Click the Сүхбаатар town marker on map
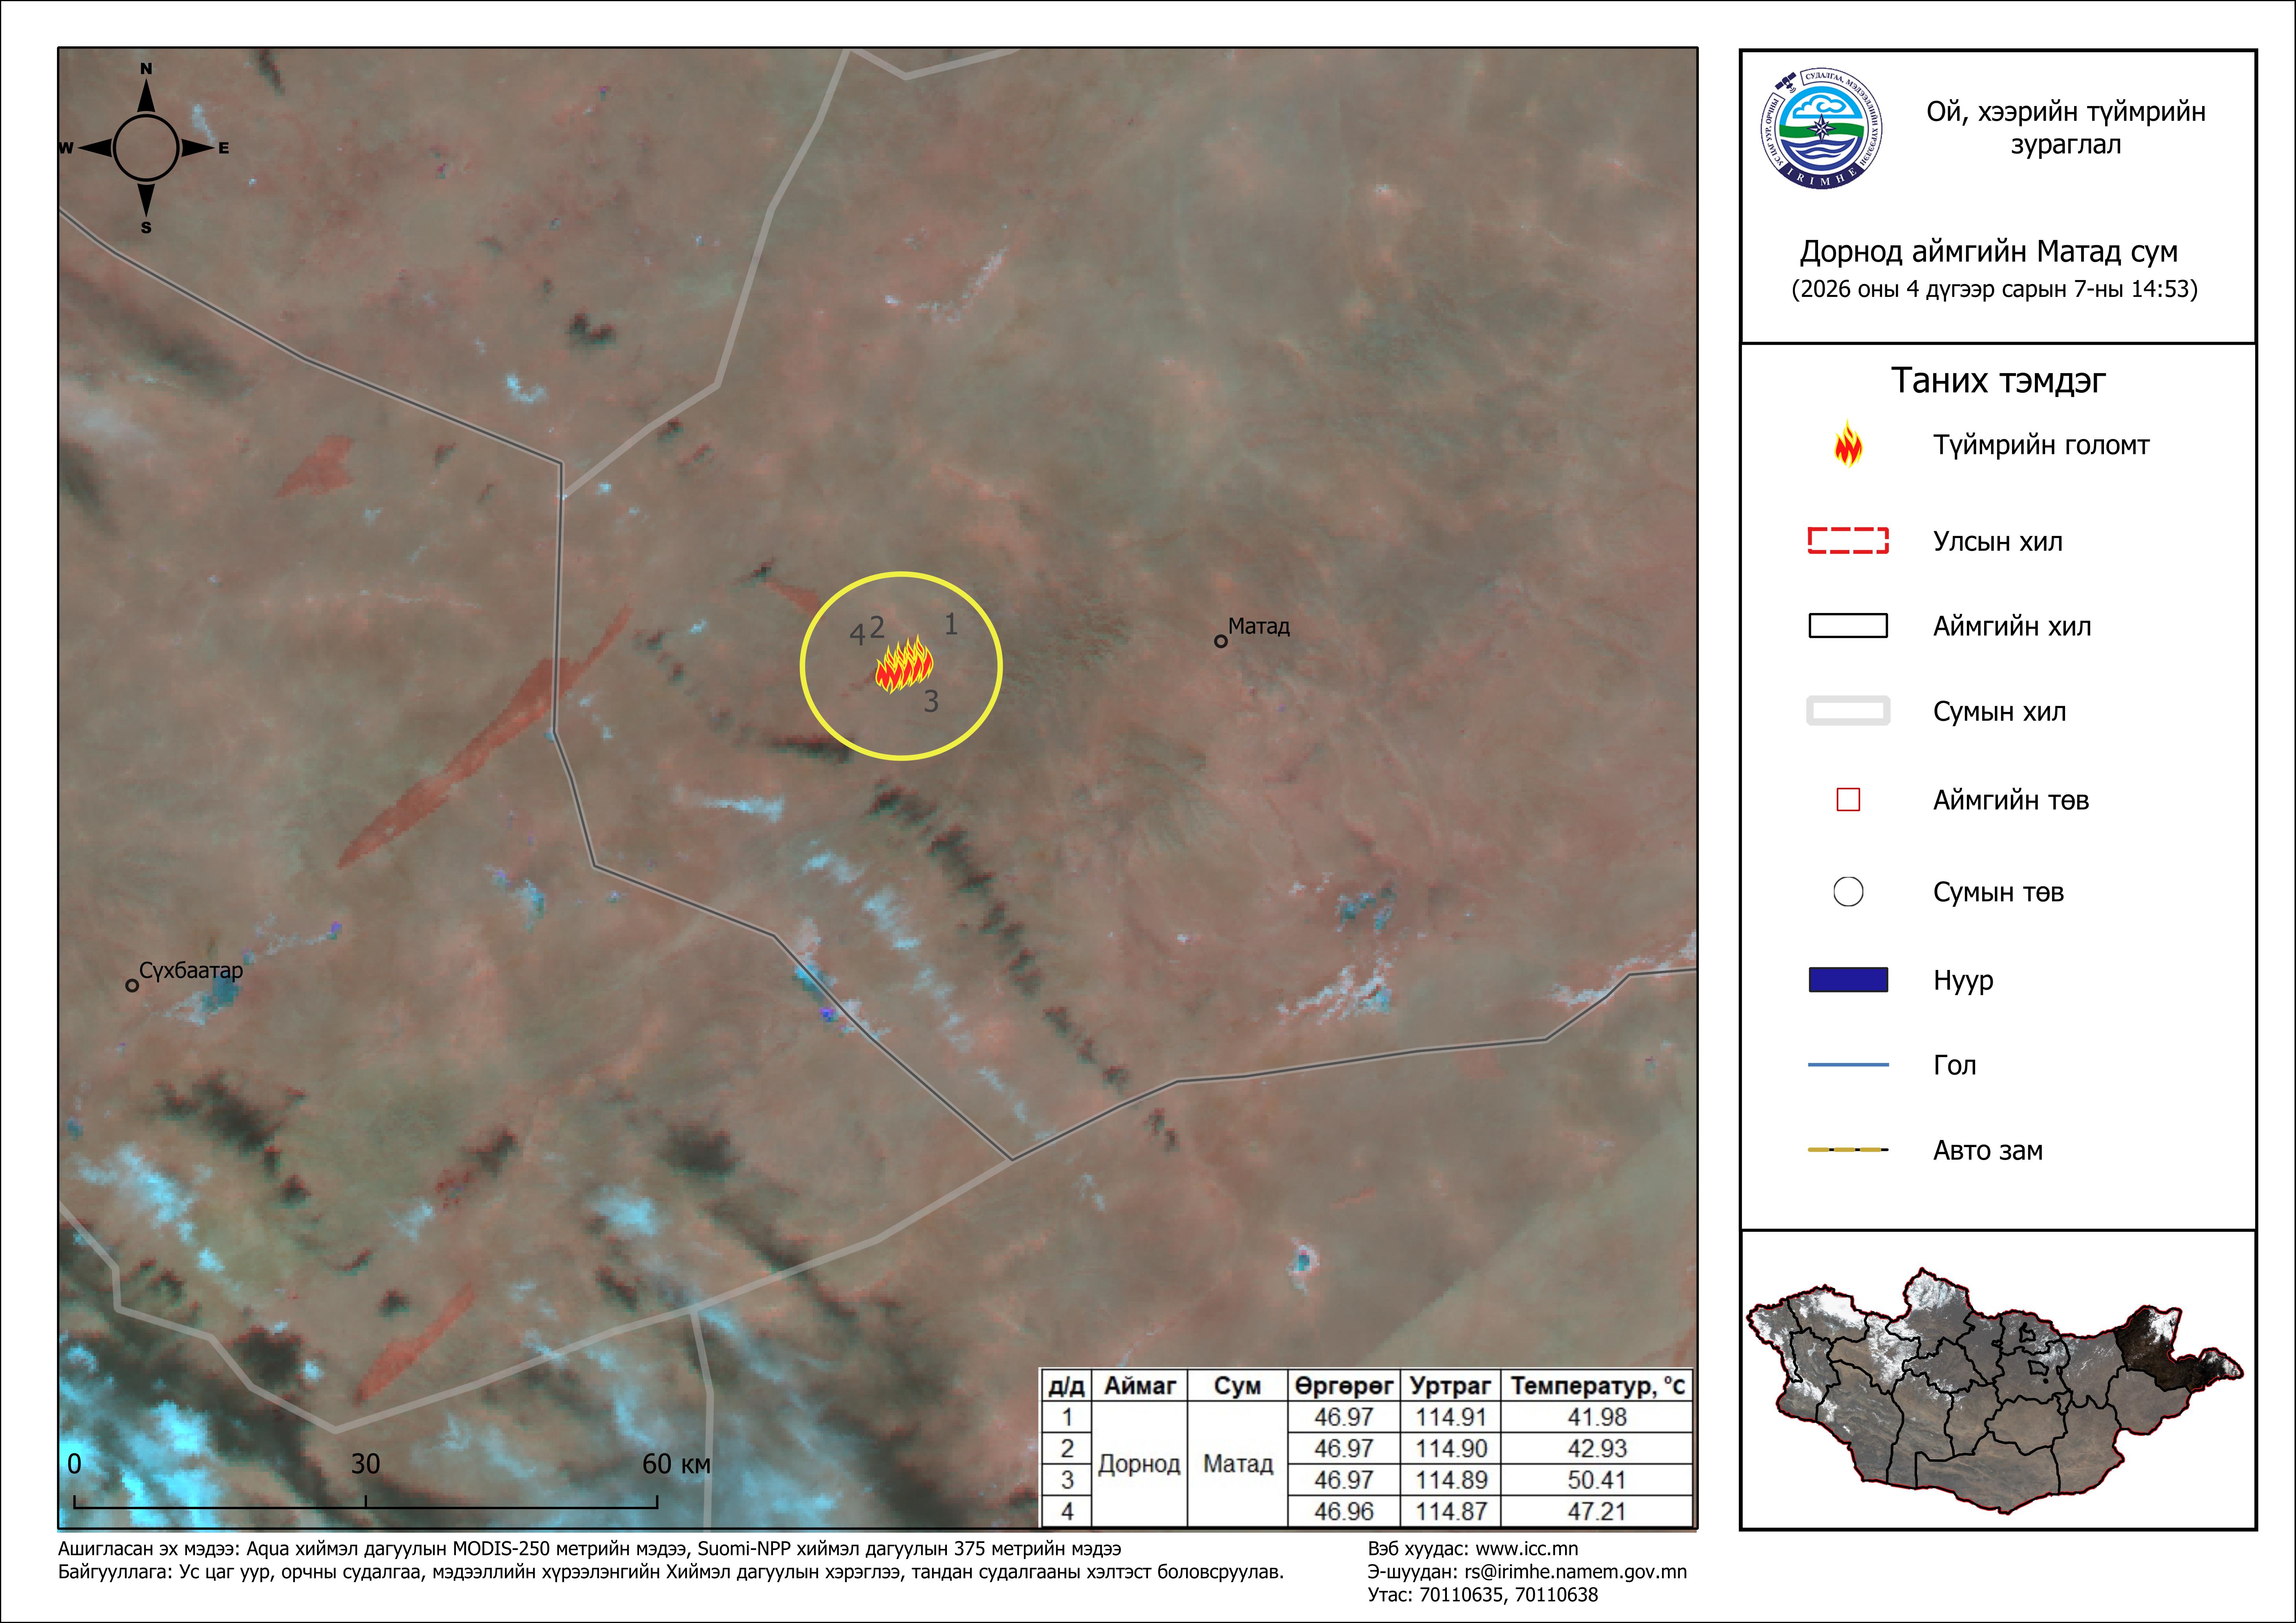Viewport: 2296px width, 1623px height. coord(132,985)
